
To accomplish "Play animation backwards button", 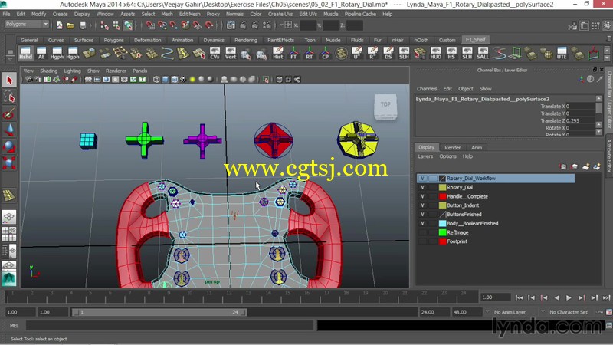I will 557,297.
